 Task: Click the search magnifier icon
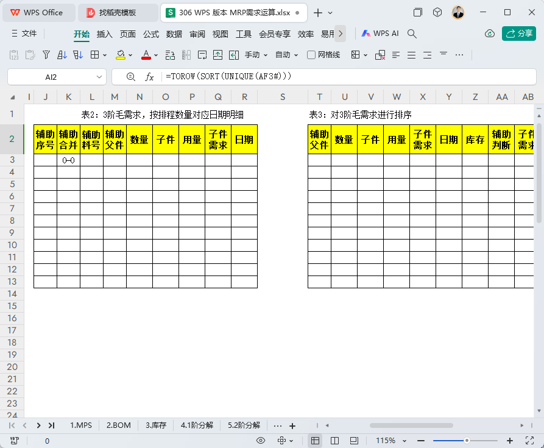[412, 34]
